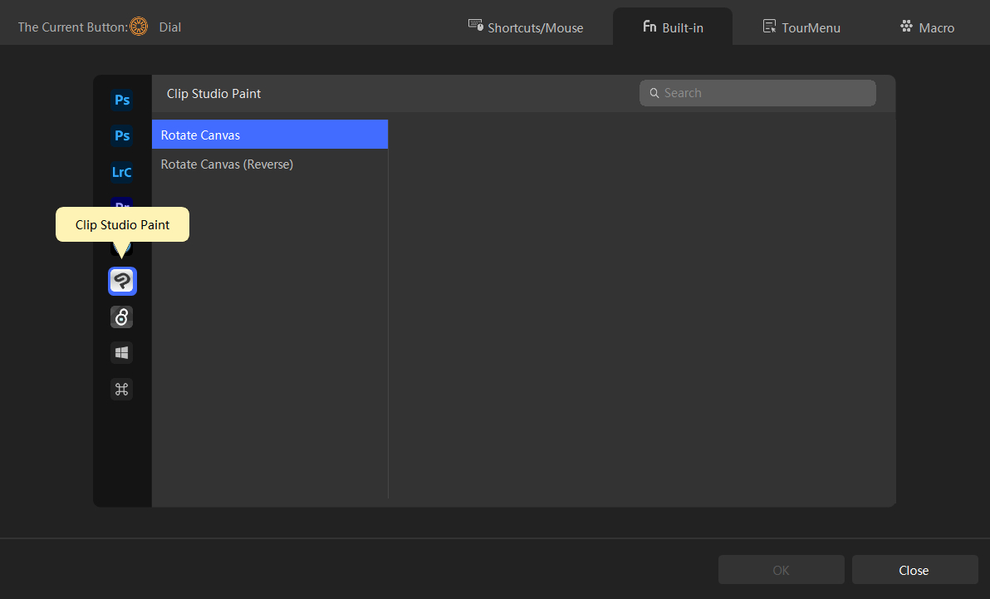Click the yellow Clip Studio Paint tooltip
Image resolution: width=990 pixels, height=599 pixels.
pos(122,224)
